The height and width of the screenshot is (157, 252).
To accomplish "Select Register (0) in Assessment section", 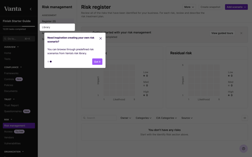I will point(57,21).
